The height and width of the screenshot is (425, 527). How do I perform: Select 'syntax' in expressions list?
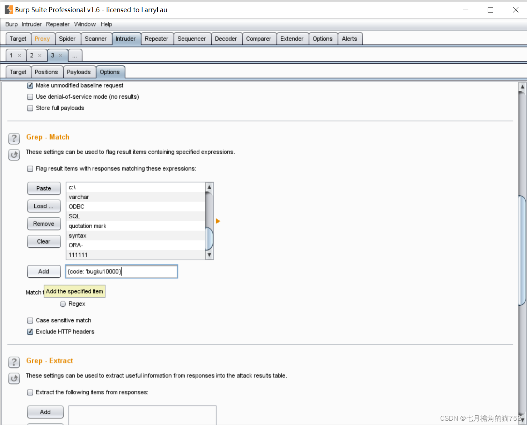pos(136,236)
